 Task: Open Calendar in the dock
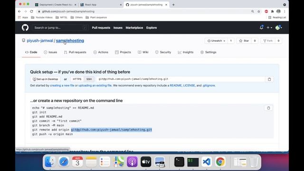(77, 161)
